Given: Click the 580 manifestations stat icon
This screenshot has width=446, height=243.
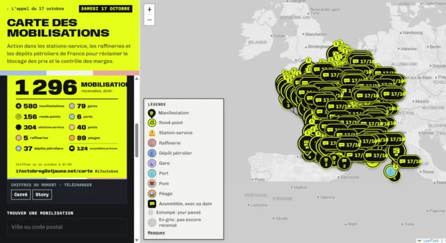Looking at the screenshot, I should [19, 106].
